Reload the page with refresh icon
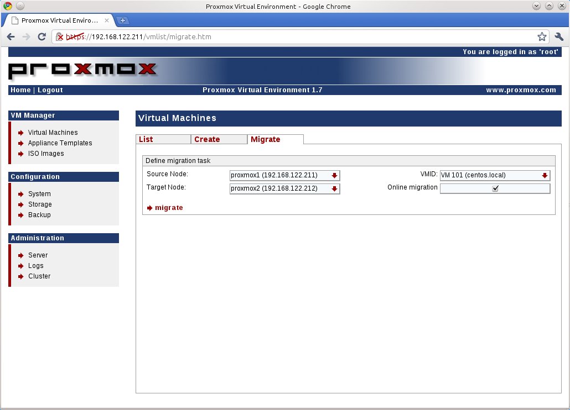Viewport: 570px width, 410px height. click(x=42, y=36)
